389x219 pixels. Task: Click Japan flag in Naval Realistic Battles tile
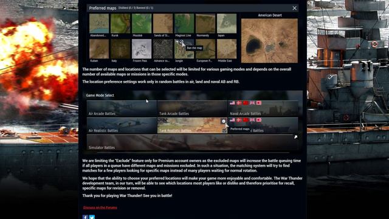[x=259, y=120]
